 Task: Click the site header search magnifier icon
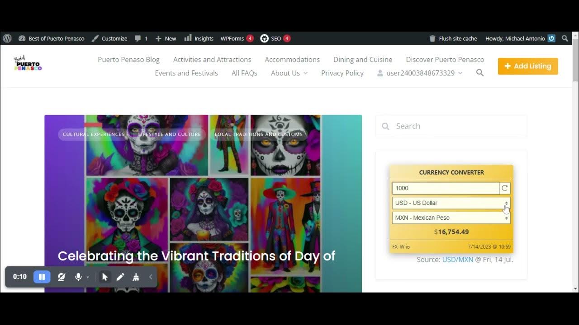click(480, 73)
